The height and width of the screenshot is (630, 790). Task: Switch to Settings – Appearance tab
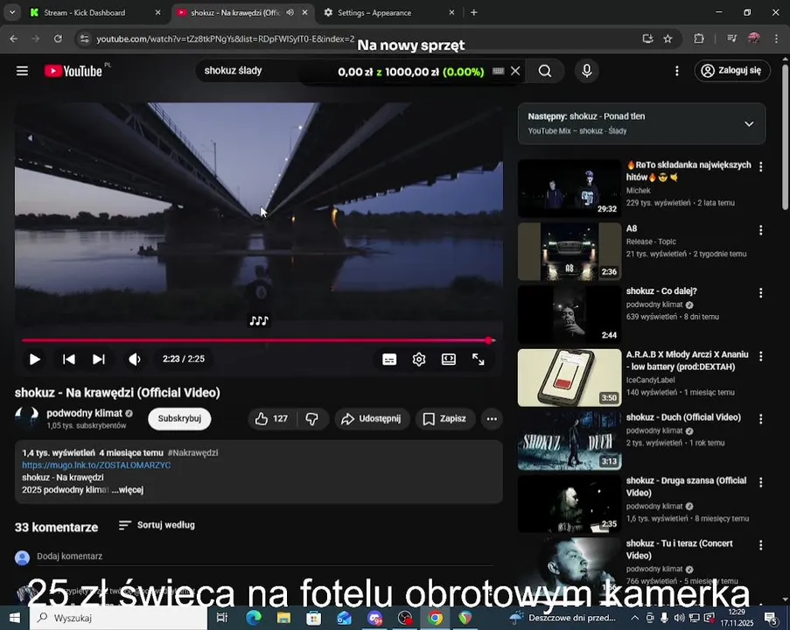click(x=390, y=12)
